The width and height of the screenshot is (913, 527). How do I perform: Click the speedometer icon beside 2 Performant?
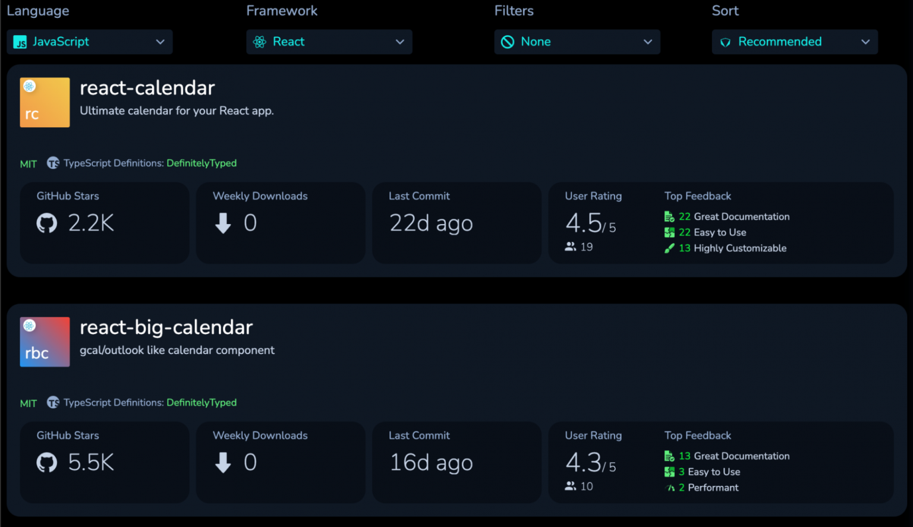click(x=670, y=488)
